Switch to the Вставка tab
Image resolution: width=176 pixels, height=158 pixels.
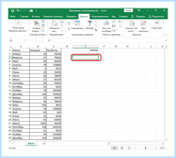[x=36, y=17]
